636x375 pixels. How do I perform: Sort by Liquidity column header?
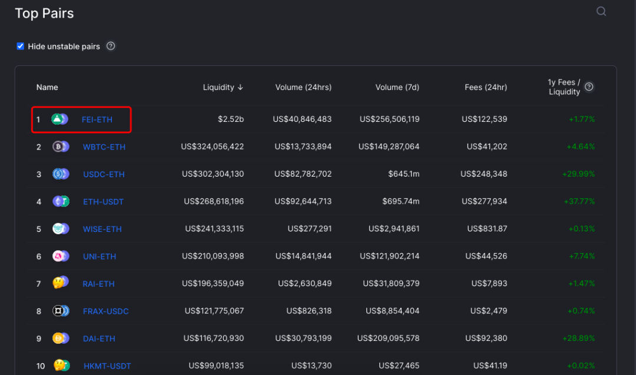[x=223, y=87]
